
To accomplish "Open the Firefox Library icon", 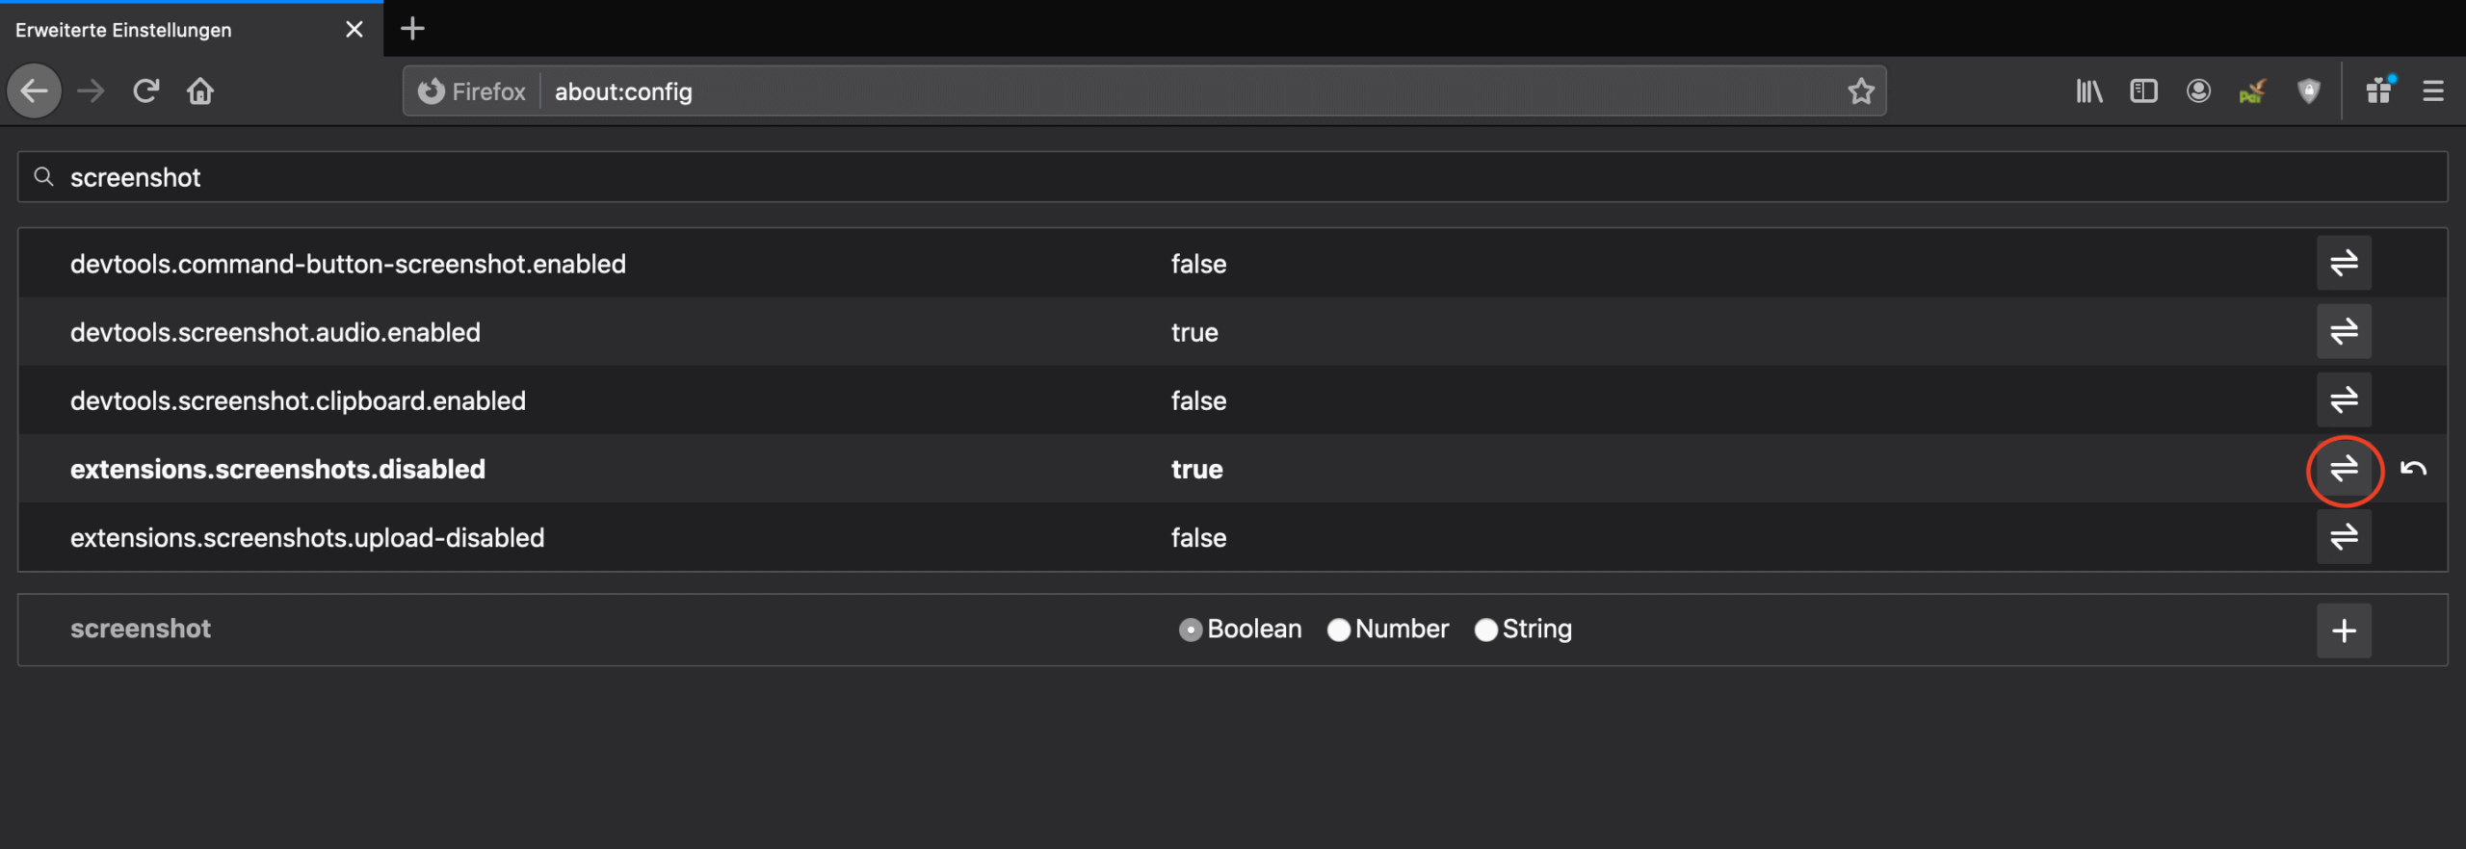I will (2088, 90).
